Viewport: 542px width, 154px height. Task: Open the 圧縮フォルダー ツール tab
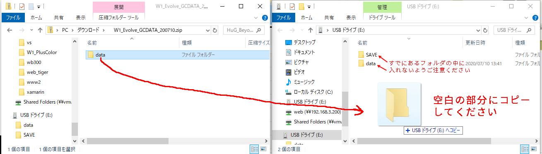(118, 18)
